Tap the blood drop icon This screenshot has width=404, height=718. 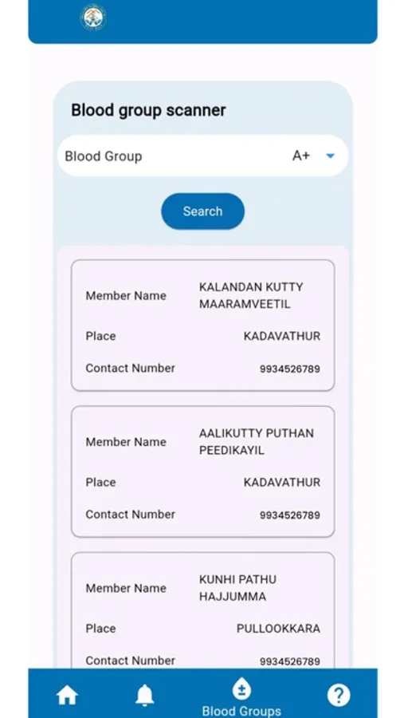241,689
